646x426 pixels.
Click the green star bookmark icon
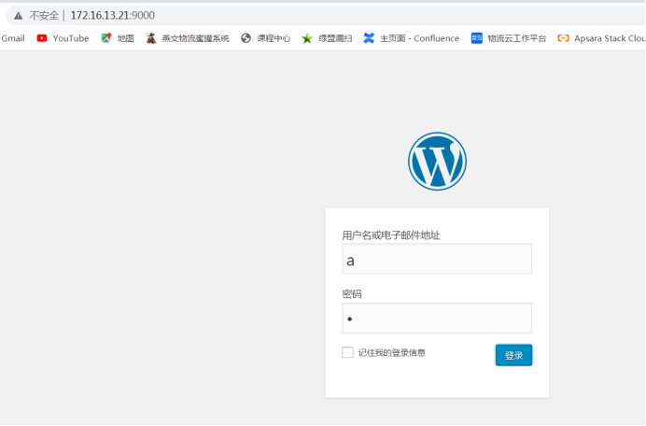coord(307,38)
